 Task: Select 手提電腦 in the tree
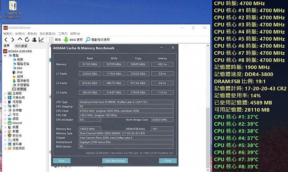pyautogui.click(x=23, y=85)
